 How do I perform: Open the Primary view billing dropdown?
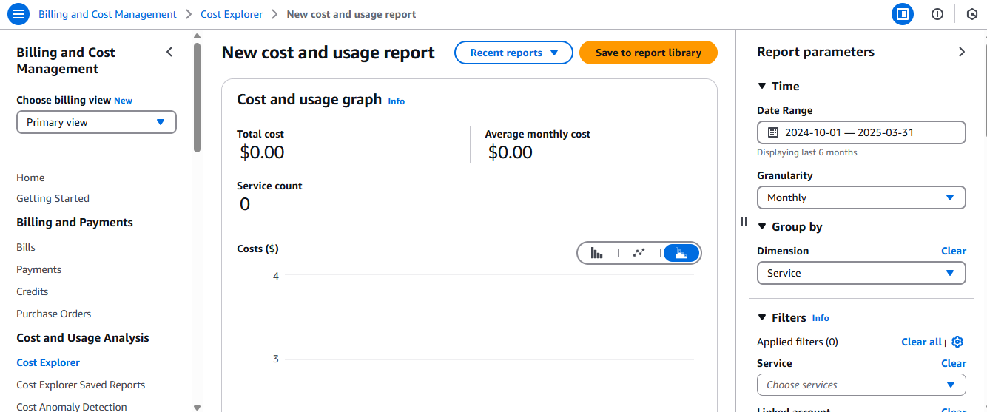[x=96, y=122]
